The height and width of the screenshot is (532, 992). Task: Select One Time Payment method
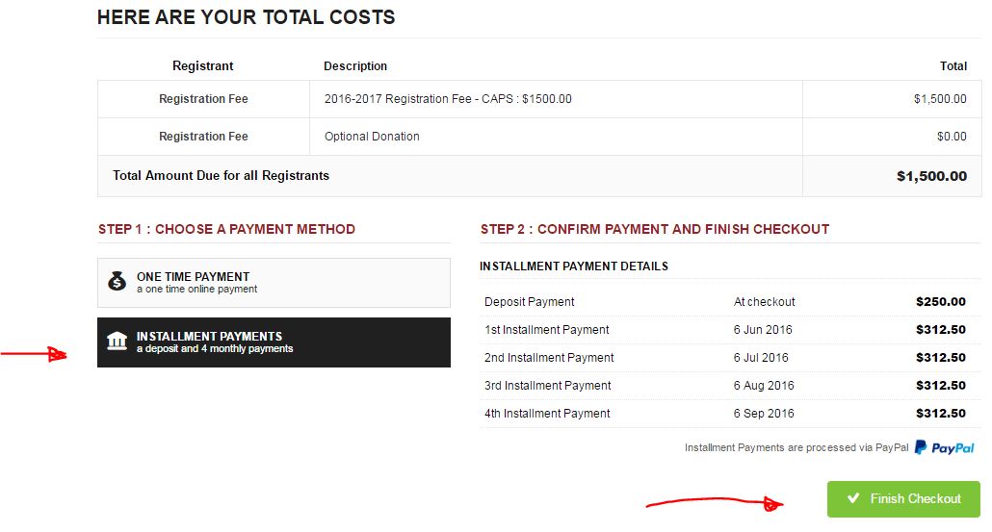coord(274,282)
